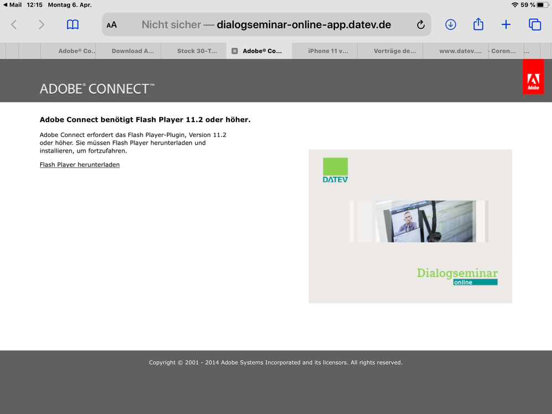The width and height of the screenshot is (552, 414).
Task: Click the ADOBE CONNECT header title
Action: coord(97,88)
